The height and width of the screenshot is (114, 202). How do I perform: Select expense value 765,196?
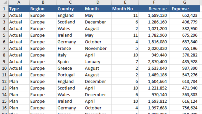click(185, 48)
